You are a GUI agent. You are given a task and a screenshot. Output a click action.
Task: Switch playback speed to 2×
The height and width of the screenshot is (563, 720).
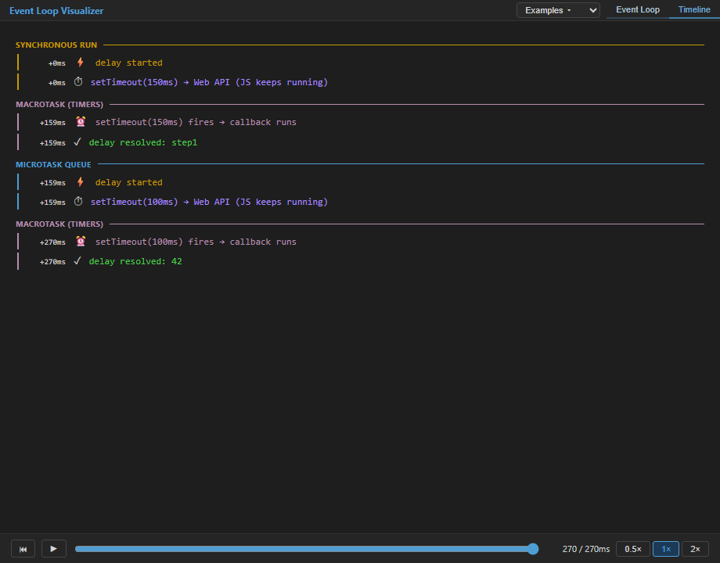tap(695, 549)
